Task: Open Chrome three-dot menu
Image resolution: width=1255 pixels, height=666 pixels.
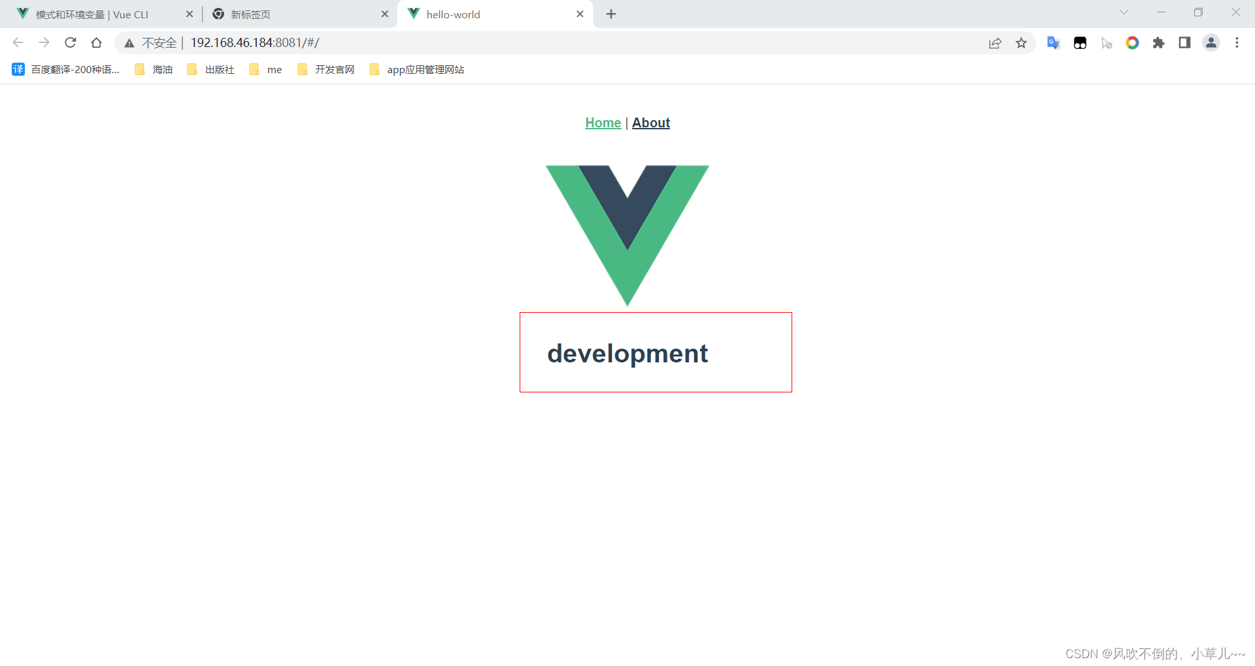Action: tap(1237, 42)
